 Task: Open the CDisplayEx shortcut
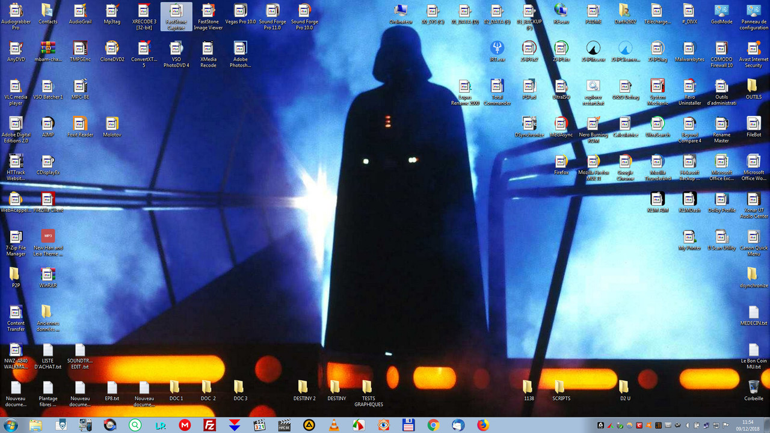coord(48,165)
